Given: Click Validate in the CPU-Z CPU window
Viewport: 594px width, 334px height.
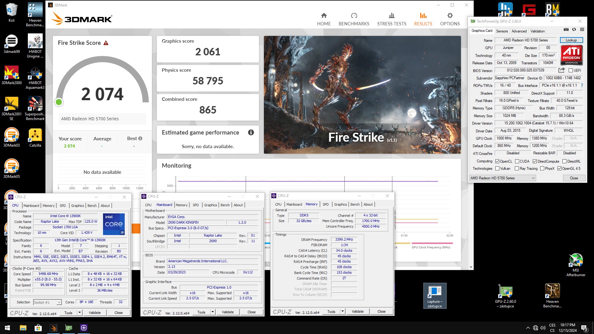Looking at the screenshot, I should (95, 313).
